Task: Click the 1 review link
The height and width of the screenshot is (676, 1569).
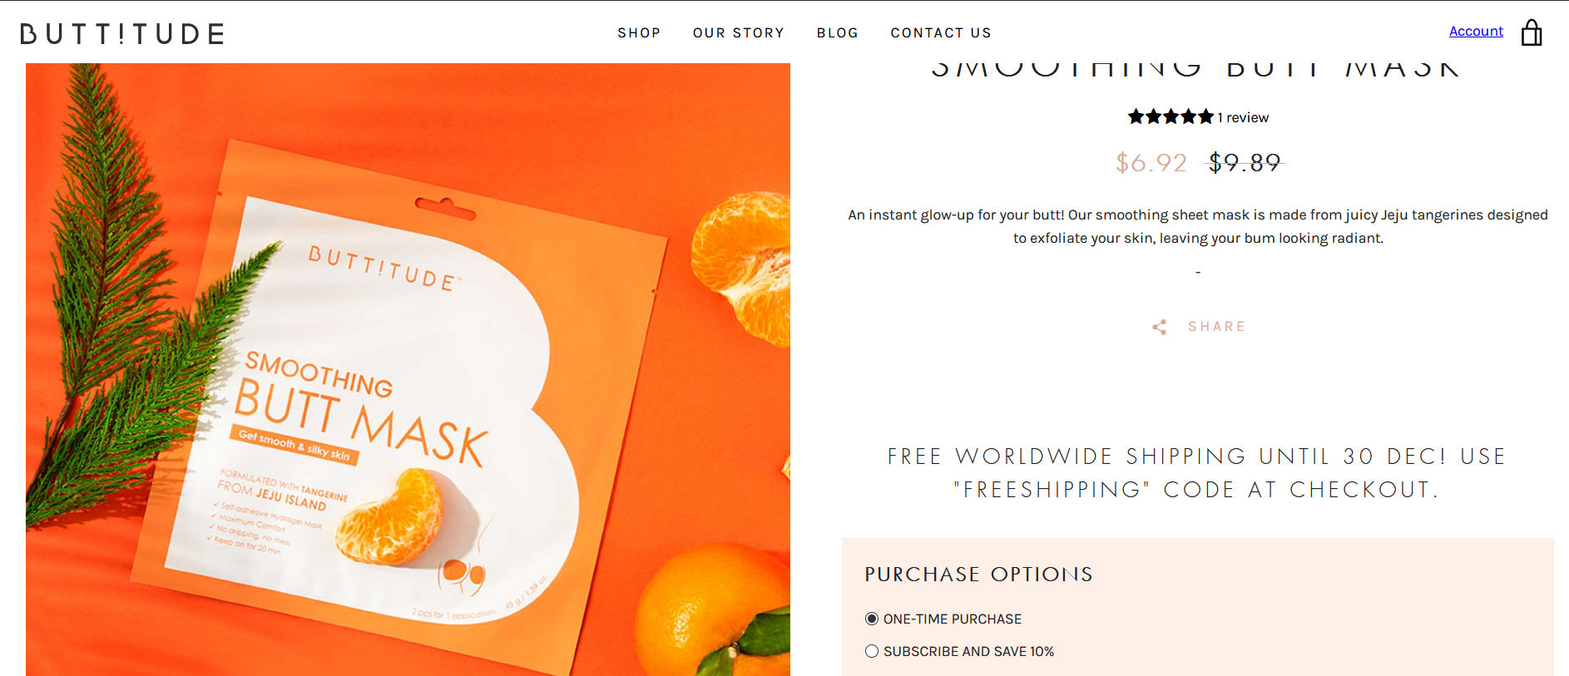Action: pos(1243,117)
